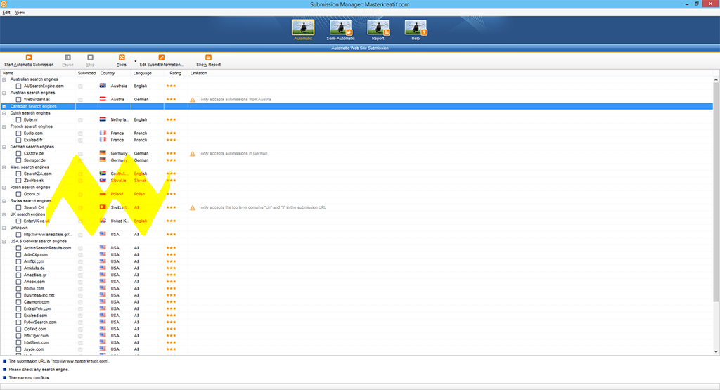Collapse Australian search engines group
The image size is (720, 390).
coord(4,79)
